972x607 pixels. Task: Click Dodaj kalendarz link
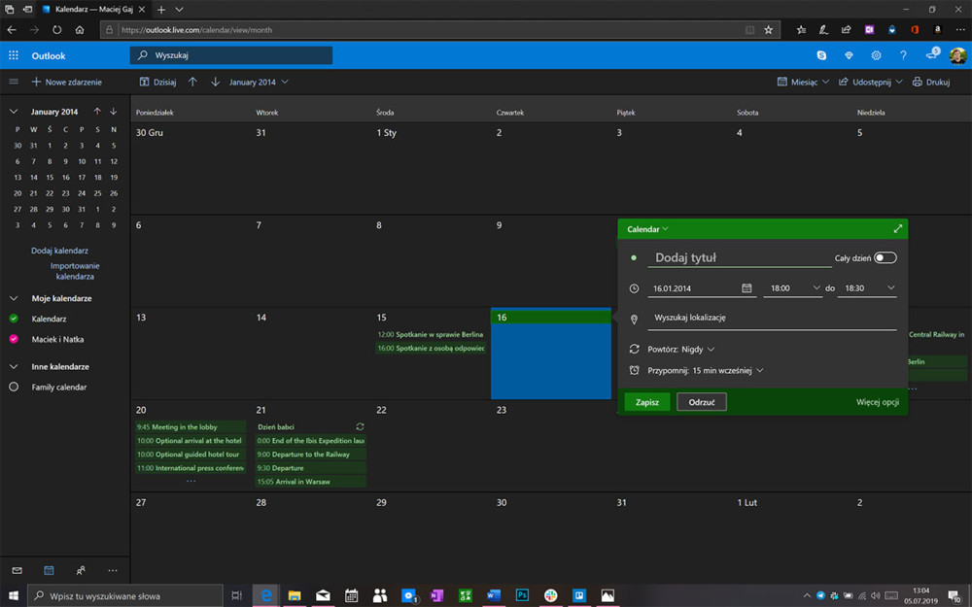point(59,251)
